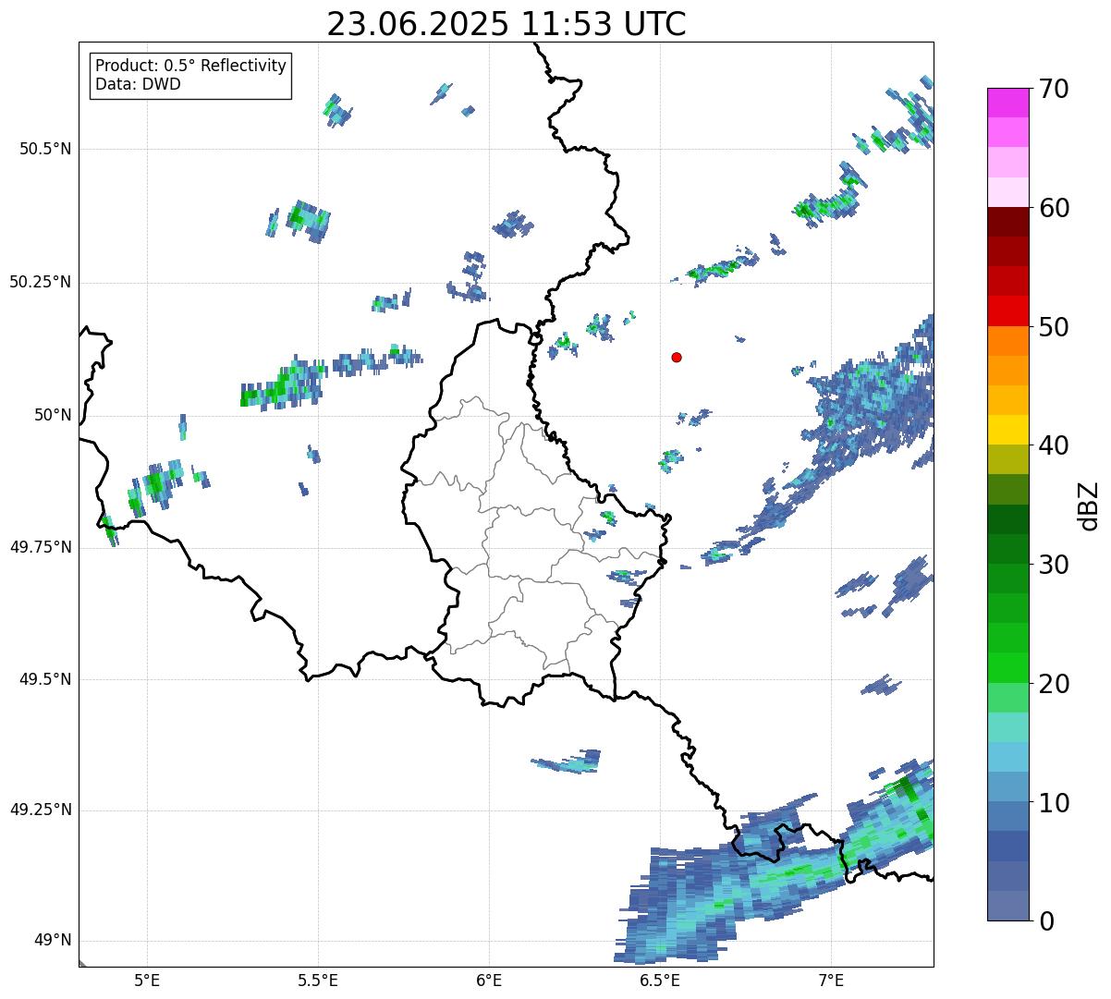
Task: Click the magenta top segment of colorbar
Action: click(x=1007, y=103)
